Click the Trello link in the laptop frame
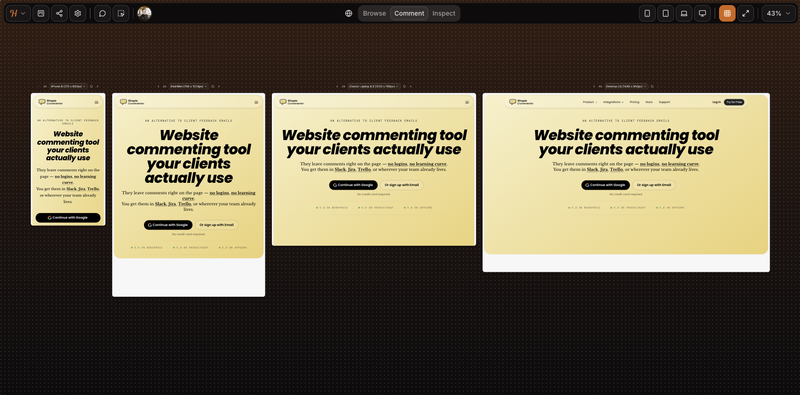Screen dimensions: 800x395 click(364, 169)
